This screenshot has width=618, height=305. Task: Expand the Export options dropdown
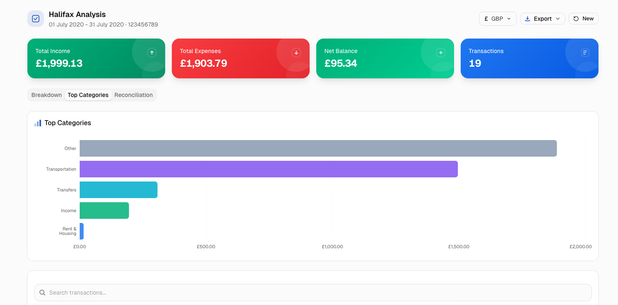(558, 19)
